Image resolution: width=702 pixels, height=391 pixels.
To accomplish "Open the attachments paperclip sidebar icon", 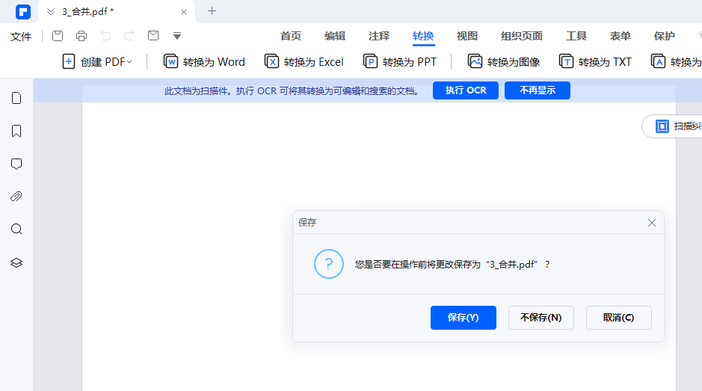I will point(16,197).
